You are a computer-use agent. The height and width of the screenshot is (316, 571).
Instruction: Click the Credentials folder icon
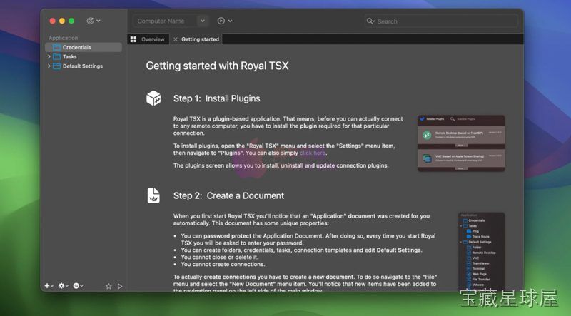[x=56, y=47]
